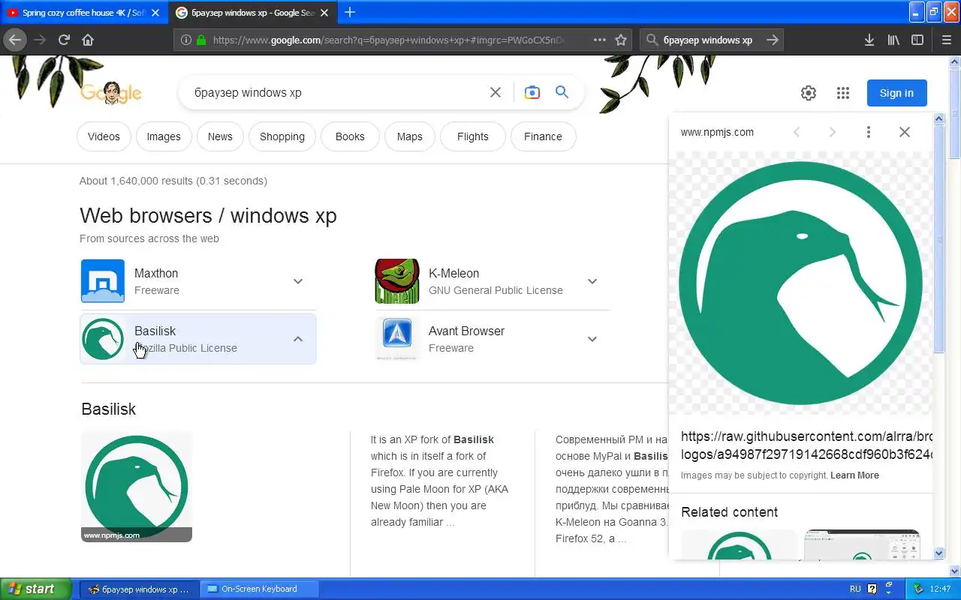Open large Basilisk logo in preview panel

pos(800,283)
